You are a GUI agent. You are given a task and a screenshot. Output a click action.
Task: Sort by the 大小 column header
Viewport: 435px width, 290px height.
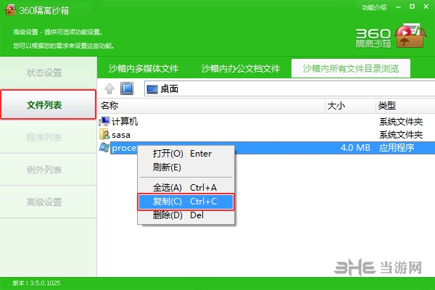coord(350,106)
